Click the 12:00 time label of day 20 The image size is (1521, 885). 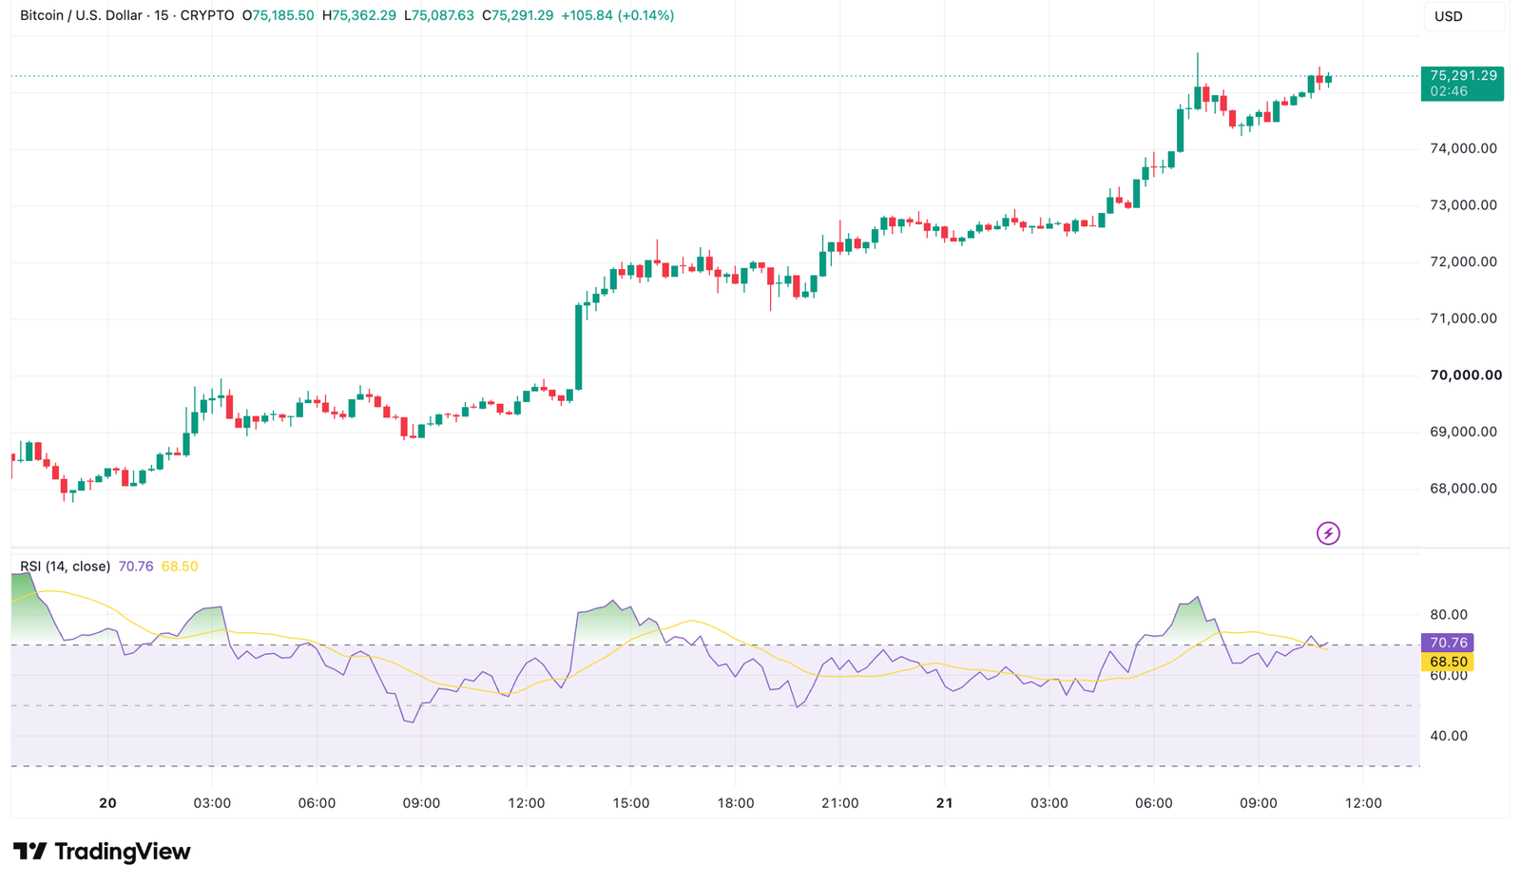[x=527, y=803]
